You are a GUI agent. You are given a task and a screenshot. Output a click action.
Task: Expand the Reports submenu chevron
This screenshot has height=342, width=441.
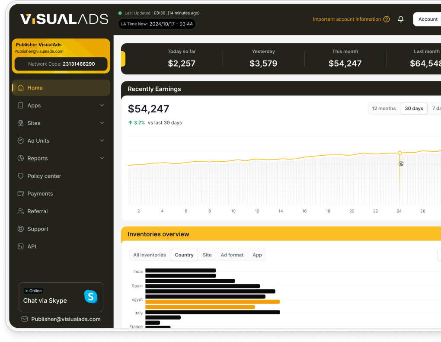[x=102, y=158]
